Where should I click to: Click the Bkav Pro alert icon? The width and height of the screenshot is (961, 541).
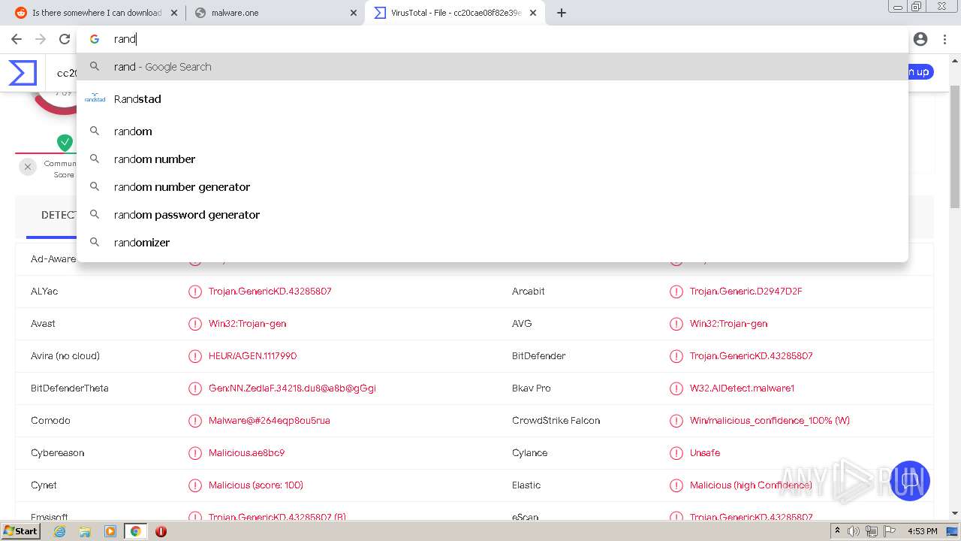point(676,388)
